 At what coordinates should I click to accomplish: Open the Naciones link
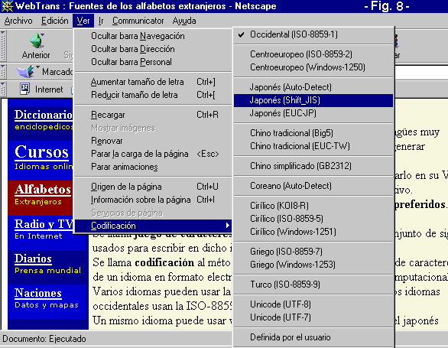click(38, 293)
